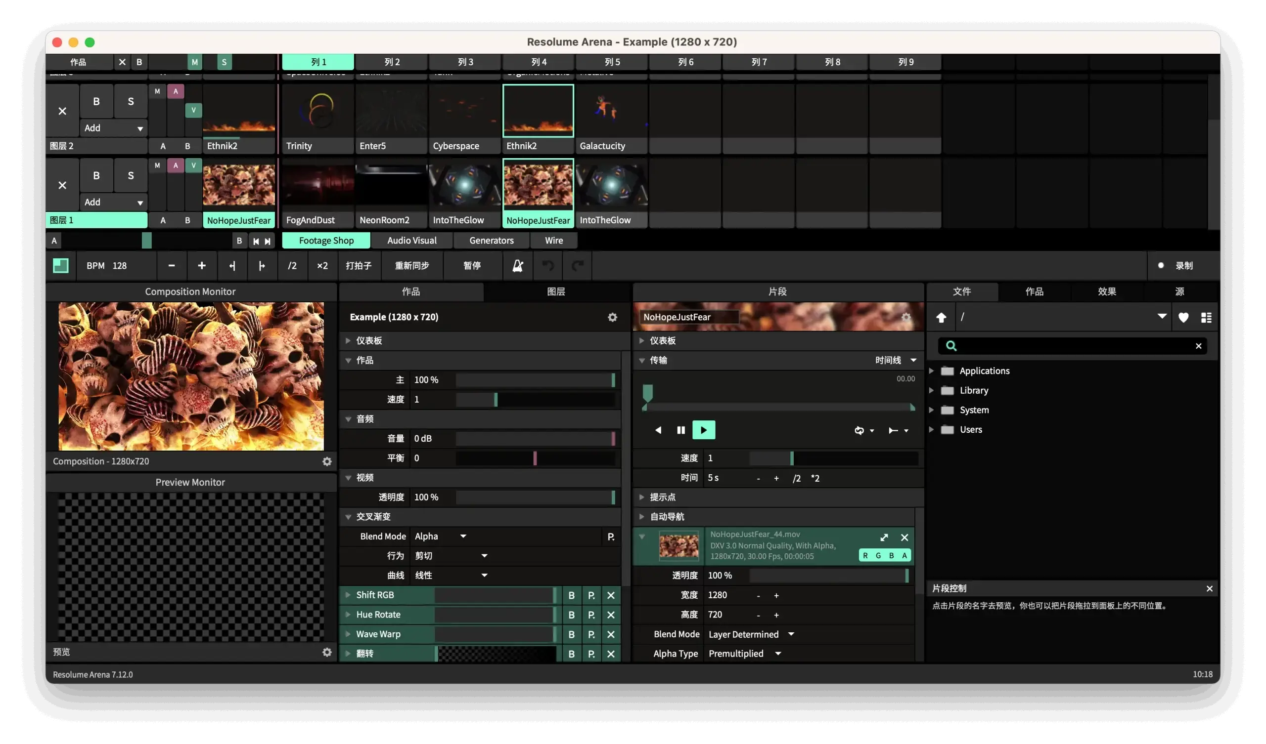Click the resize icon on NoHopeJustFear_44.mov
The height and width of the screenshot is (744, 1266).
click(x=884, y=537)
